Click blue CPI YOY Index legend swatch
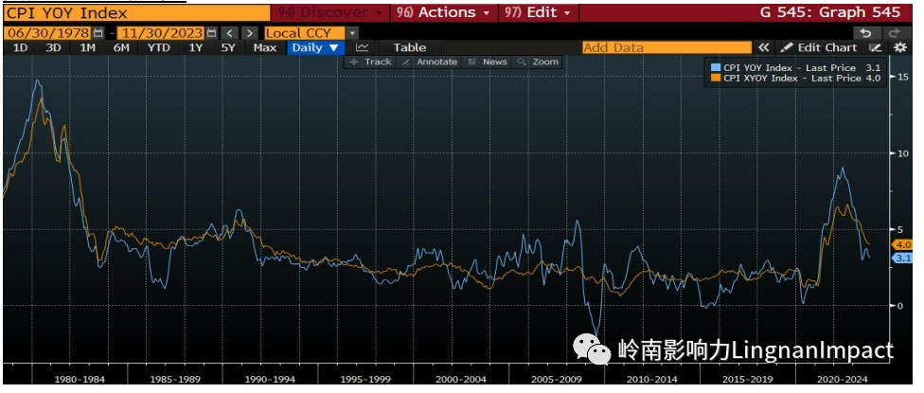Screen dimensions: 924x393 (716, 68)
